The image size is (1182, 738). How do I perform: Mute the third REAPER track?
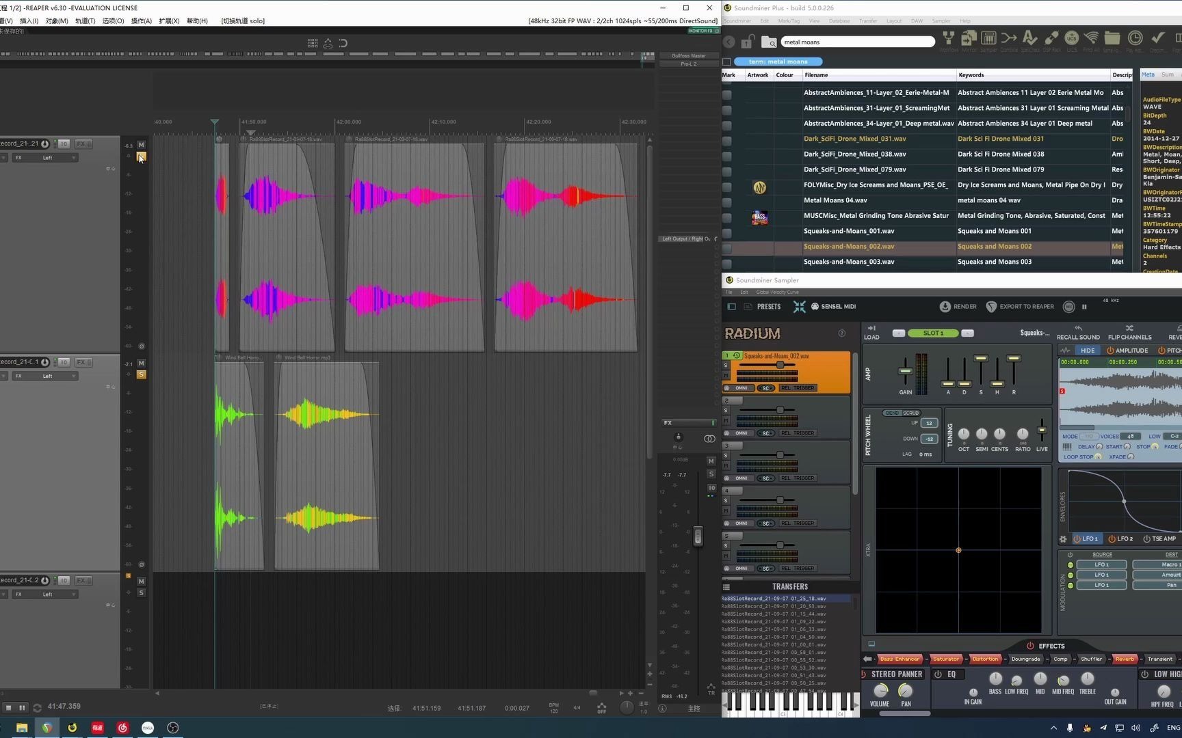point(142,582)
